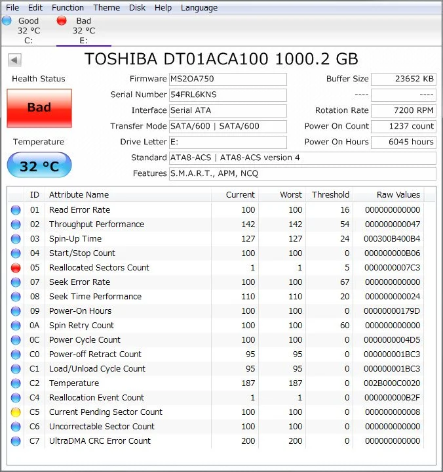This screenshot has height=472, width=443.
Task: Click the blue Good status icon for C:
Action: point(7,20)
